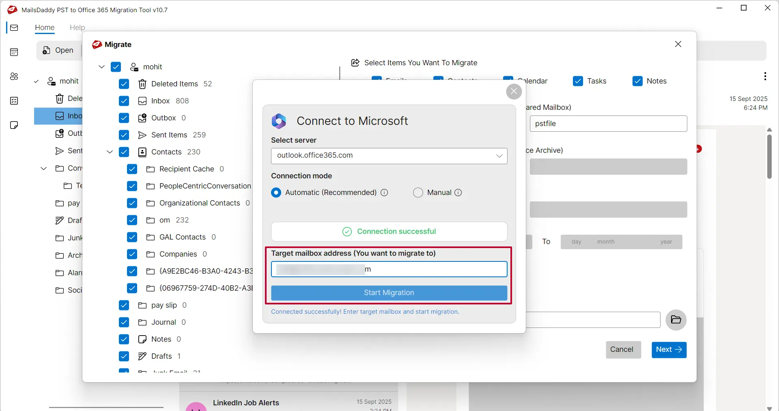Open the Calendar view in sidebar
The height and width of the screenshot is (411, 779).
pos(14,52)
